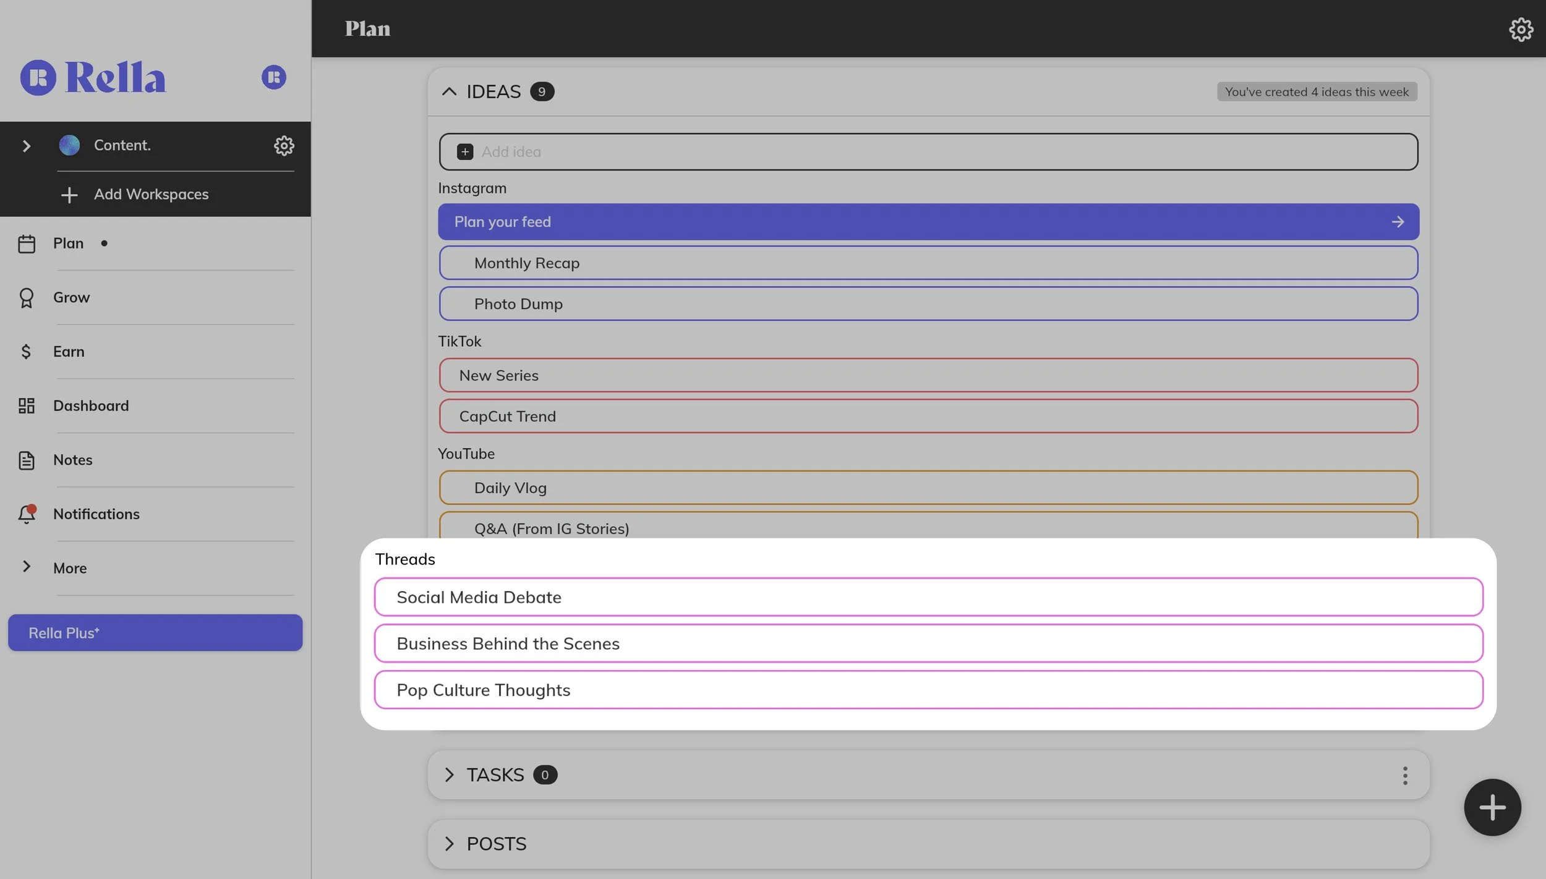
Task: Expand the TASKS section
Action: 450,775
